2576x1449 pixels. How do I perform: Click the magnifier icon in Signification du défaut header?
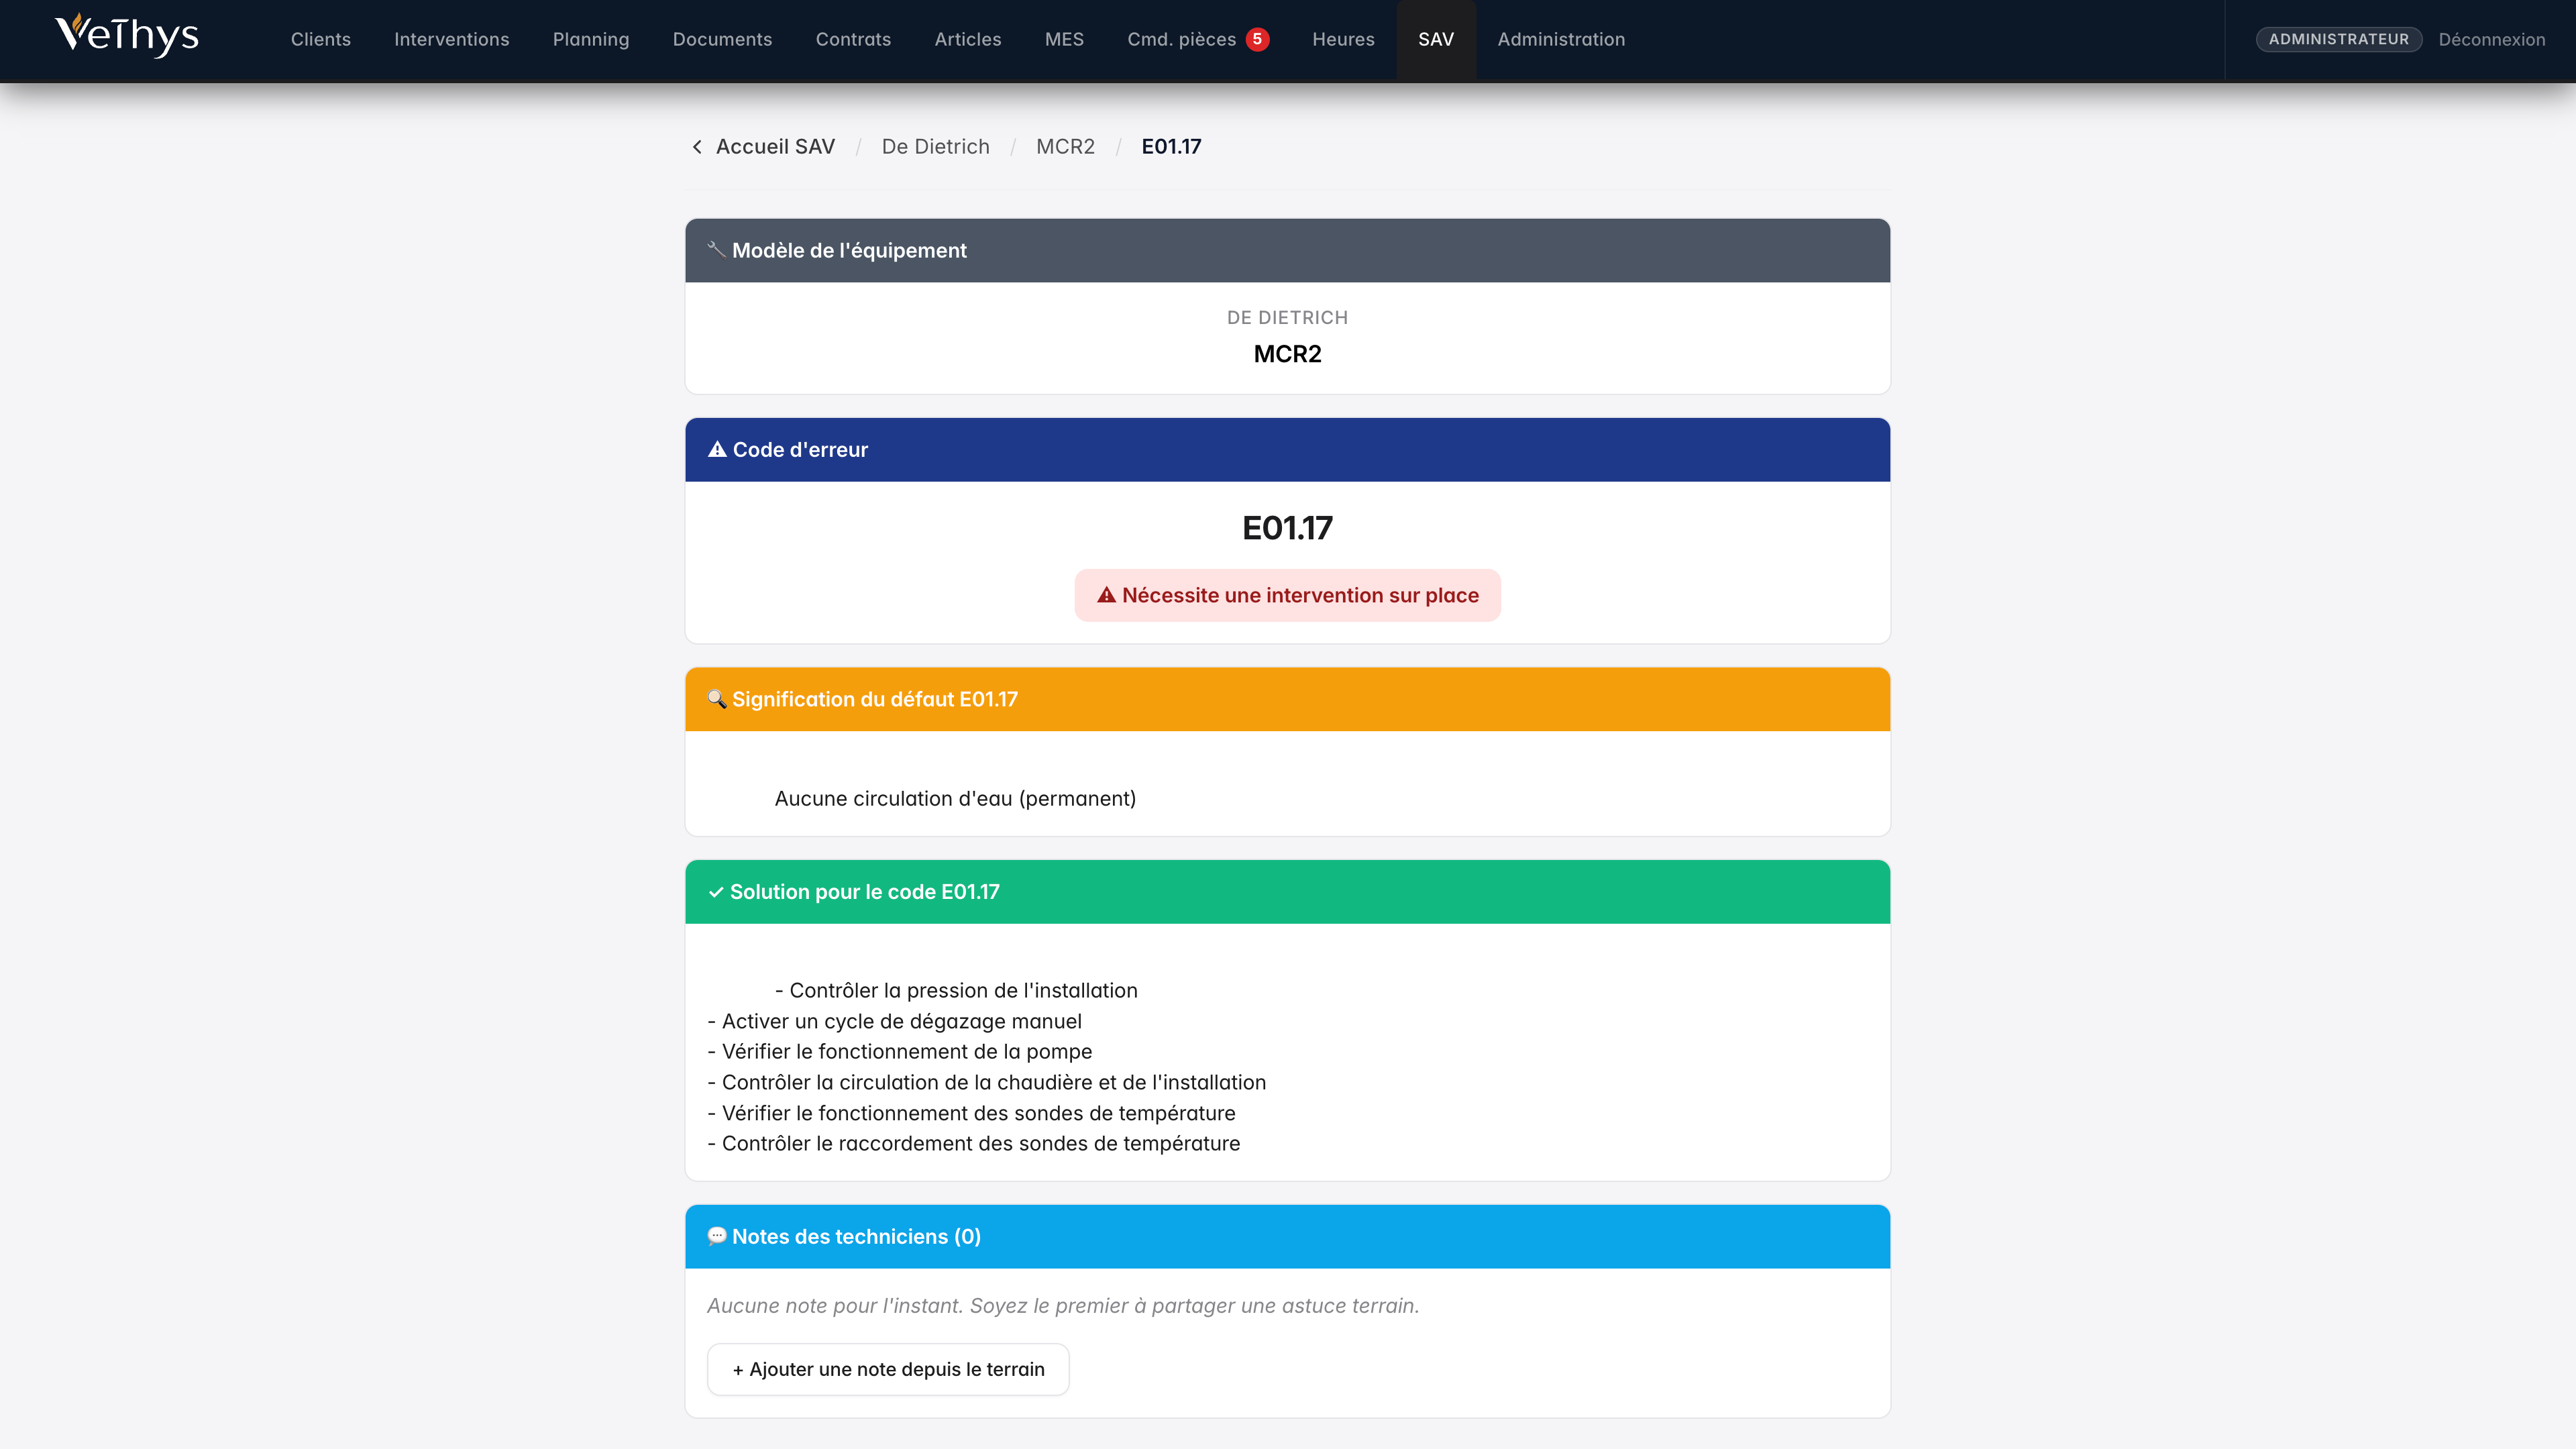pyautogui.click(x=717, y=699)
